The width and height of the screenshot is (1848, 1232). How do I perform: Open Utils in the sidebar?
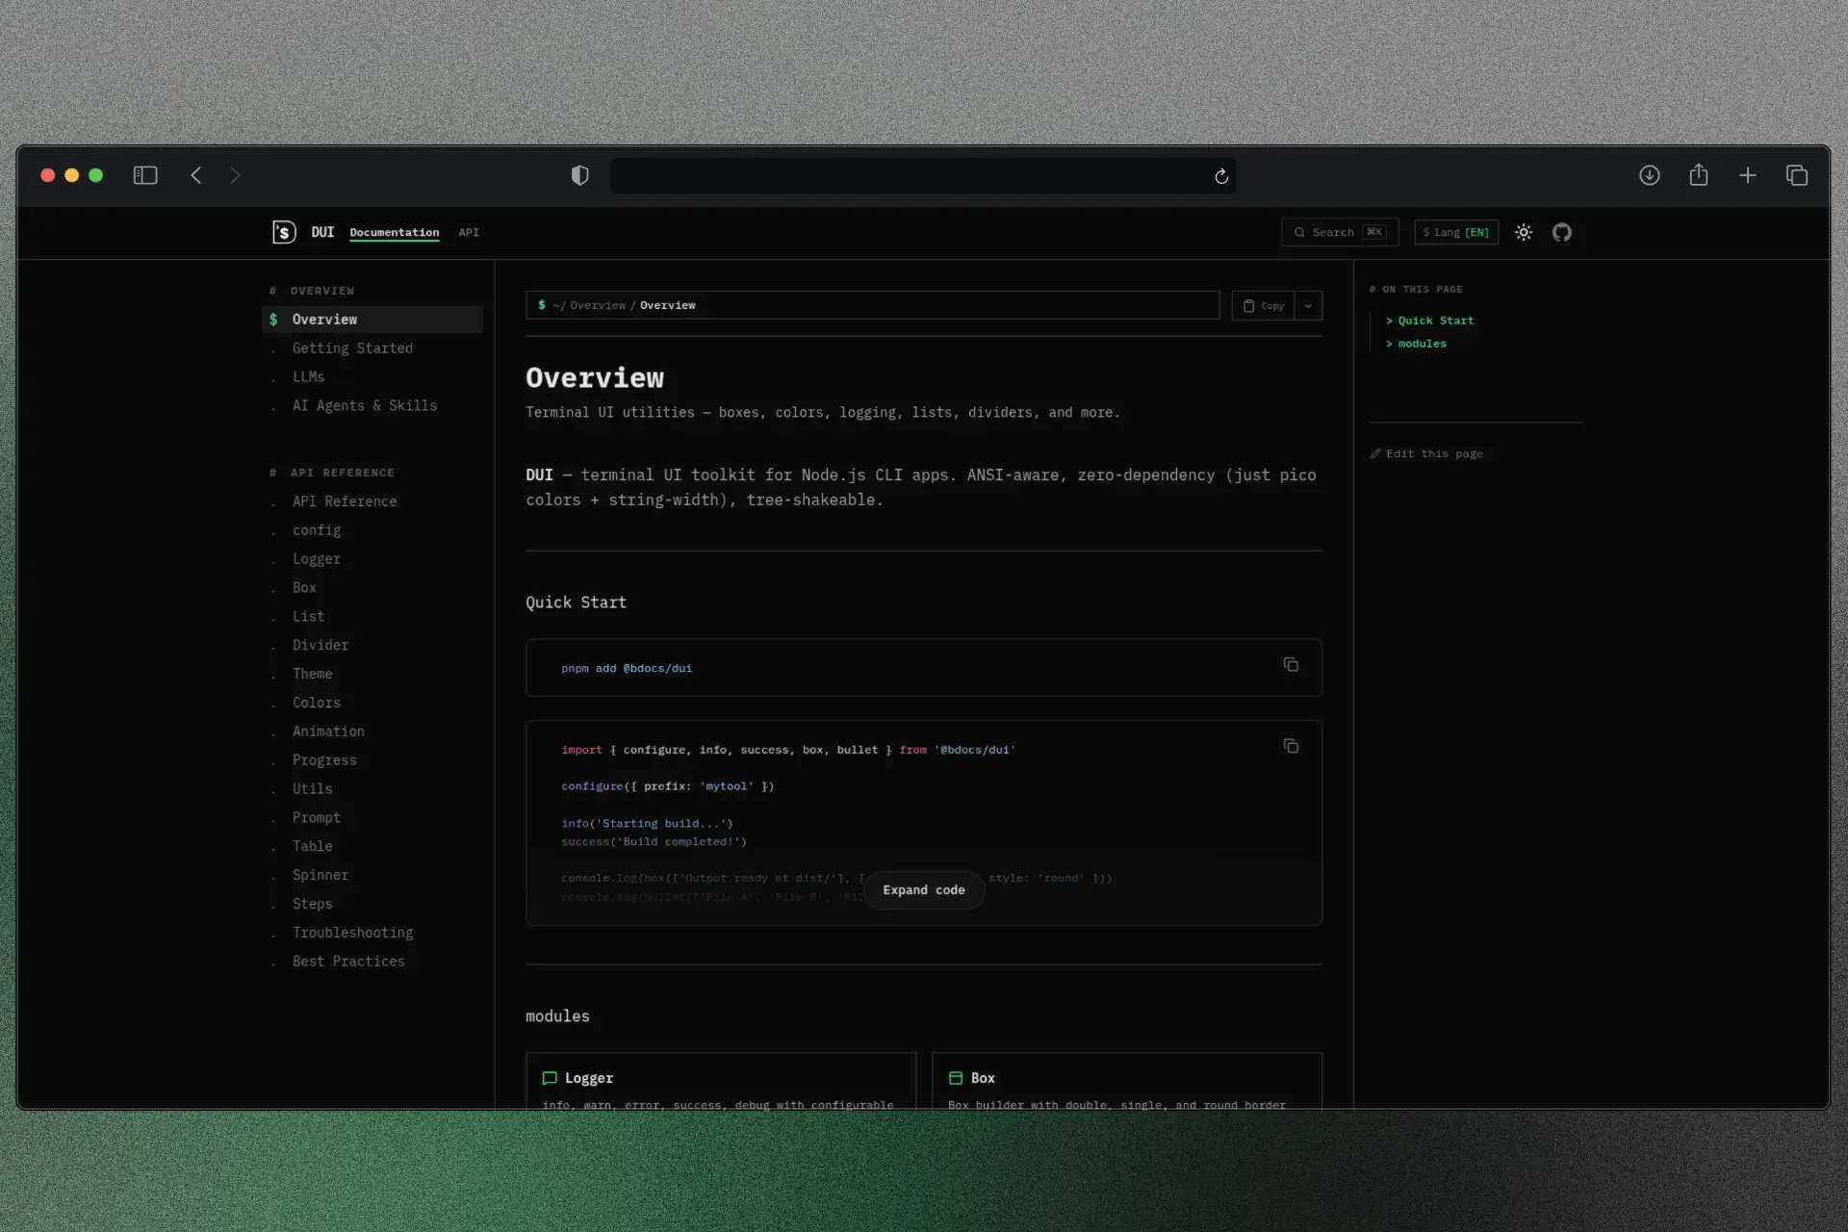[x=312, y=788]
